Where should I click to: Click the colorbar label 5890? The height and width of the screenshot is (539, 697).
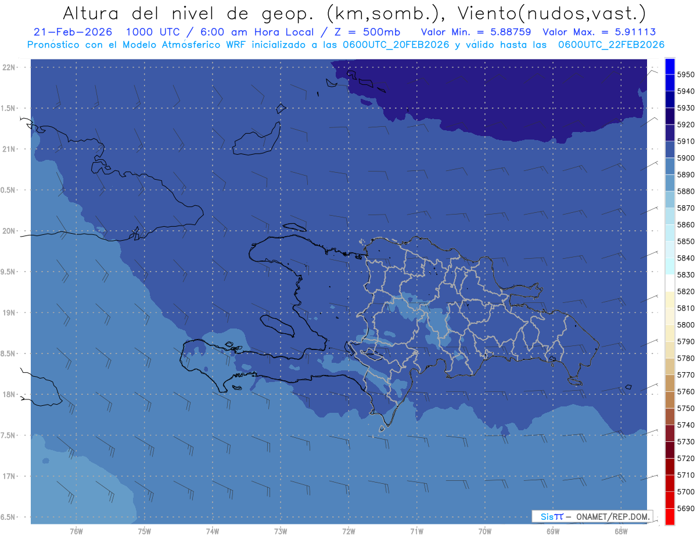click(685, 174)
